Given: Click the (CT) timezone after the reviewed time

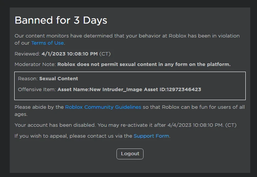Looking at the screenshot, I should point(105,54).
